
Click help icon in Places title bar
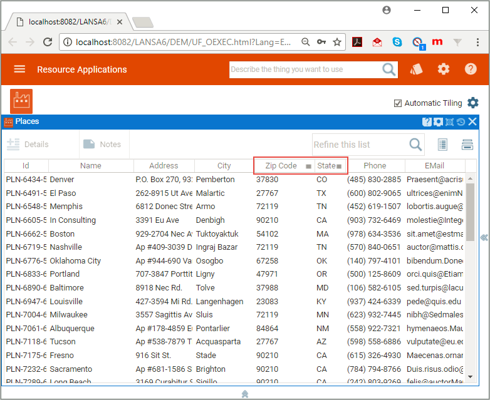pos(427,122)
